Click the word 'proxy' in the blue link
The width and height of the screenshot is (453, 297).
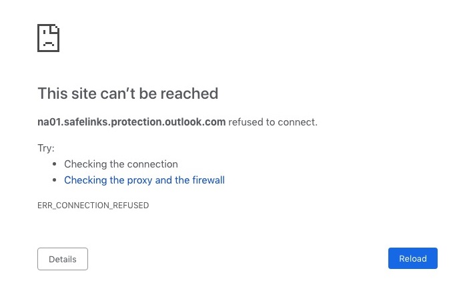139,181
